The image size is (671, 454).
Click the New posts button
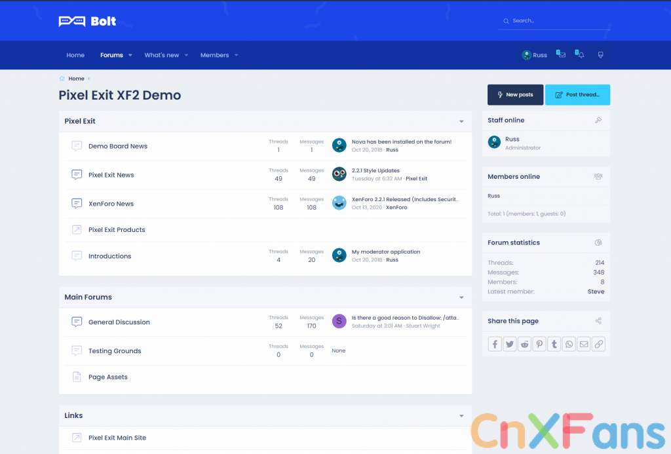[x=515, y=95]
